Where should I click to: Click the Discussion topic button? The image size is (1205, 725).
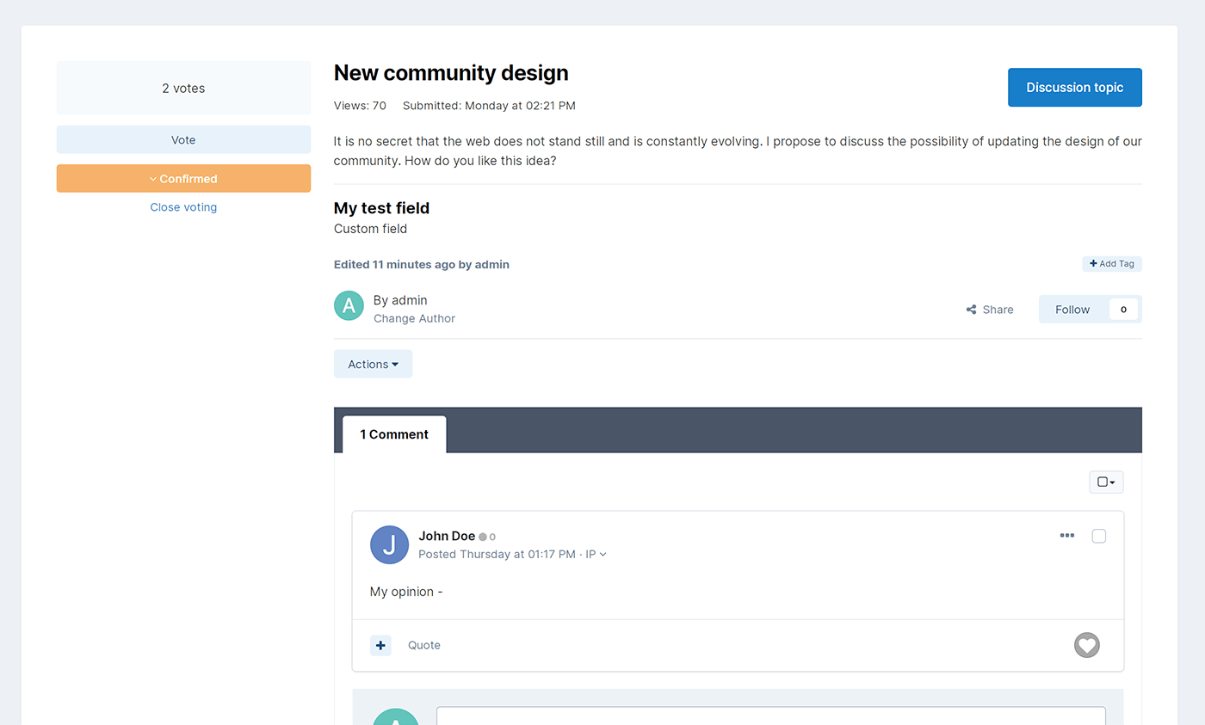coord(1074,88)
